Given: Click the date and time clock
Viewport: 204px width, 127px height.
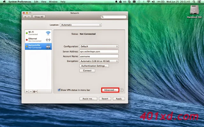Looking at the screenshot, I should tap(178, 2).
